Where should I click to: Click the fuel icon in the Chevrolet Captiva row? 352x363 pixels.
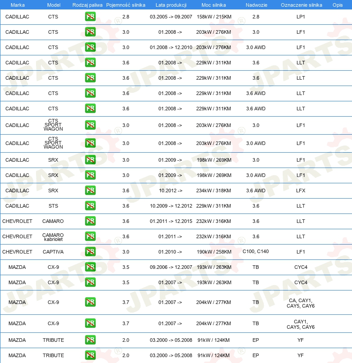[x=90, y=252]
